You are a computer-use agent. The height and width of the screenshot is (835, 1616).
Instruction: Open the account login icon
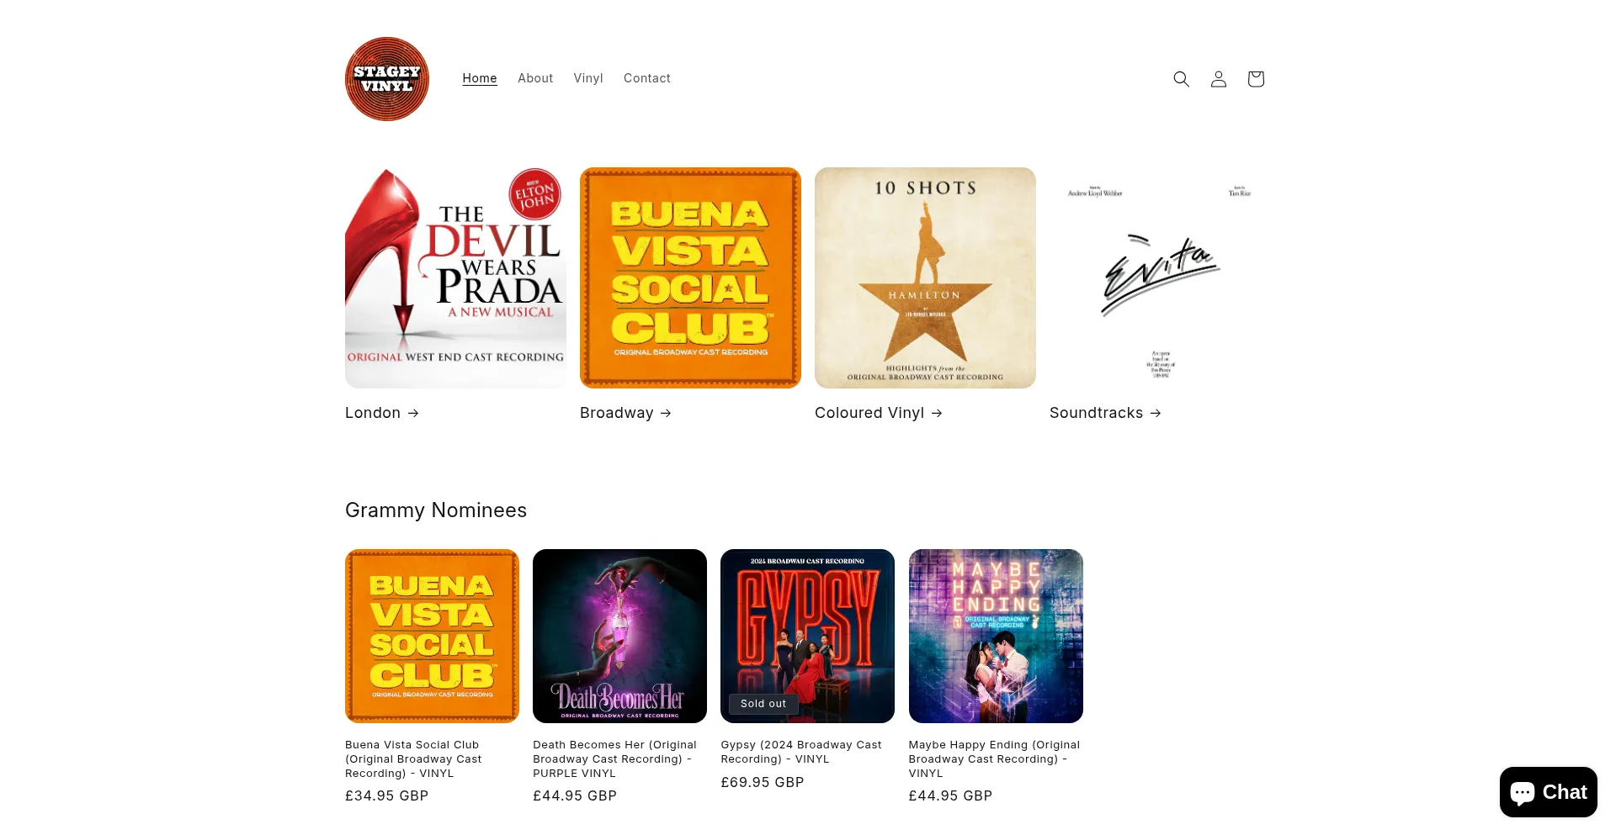(1218, 79)
